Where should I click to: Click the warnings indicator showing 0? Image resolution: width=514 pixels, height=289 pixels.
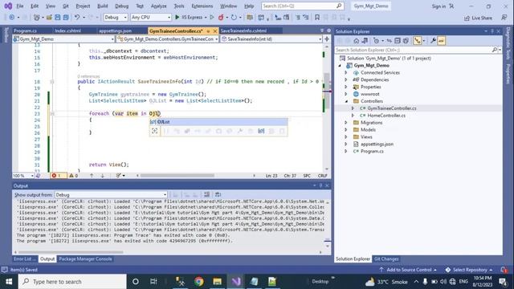[x=73, y=176]
